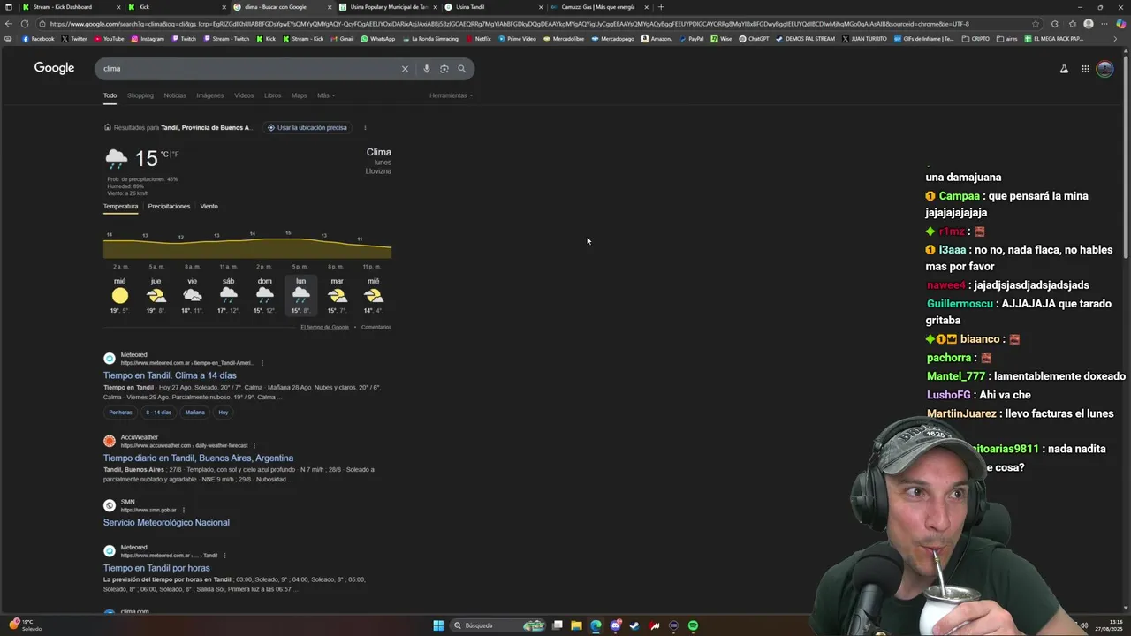The image size is (1131, 636).
Task: Open Google account profile avatar
Action: pyautogui.click(x=1104, y=69)
